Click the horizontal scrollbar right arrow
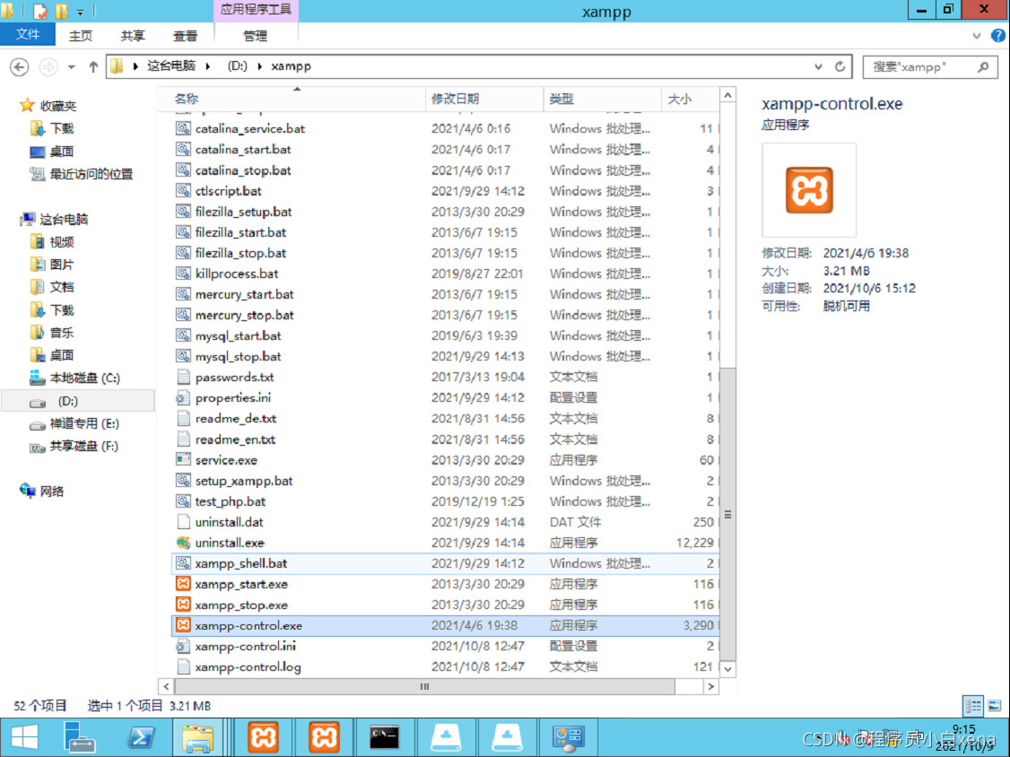 [710, 686]
